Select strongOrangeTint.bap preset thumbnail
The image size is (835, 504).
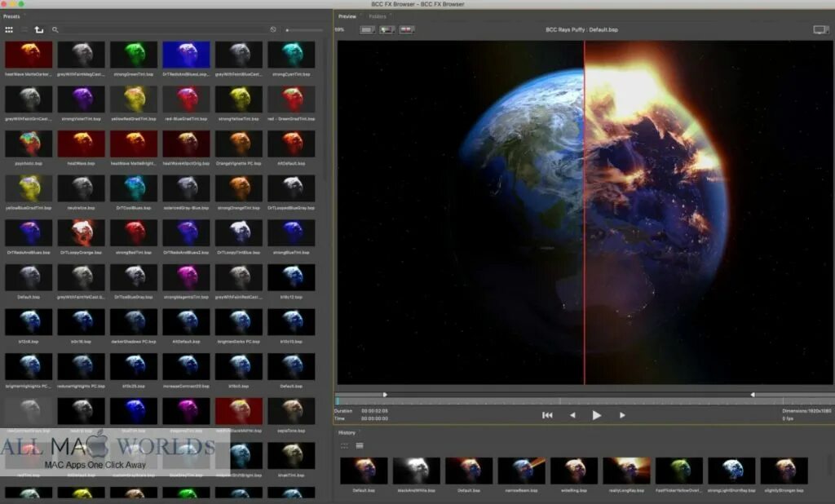(x=239, y=188)
